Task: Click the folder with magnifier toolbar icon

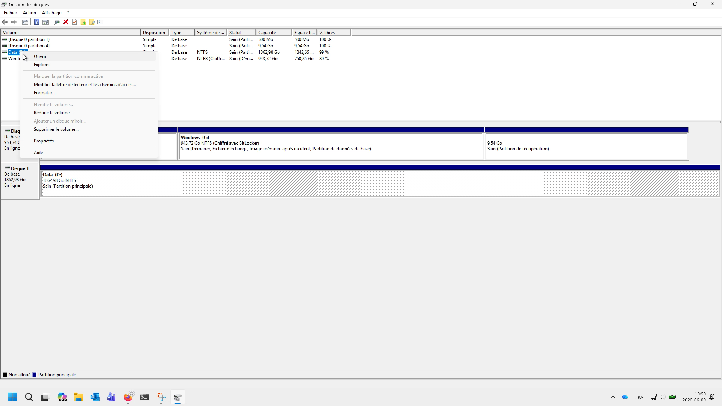Action: 92,22
